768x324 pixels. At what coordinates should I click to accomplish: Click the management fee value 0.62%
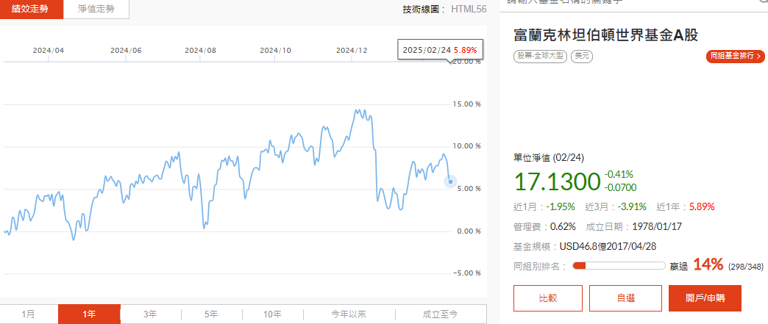(563, 226)
